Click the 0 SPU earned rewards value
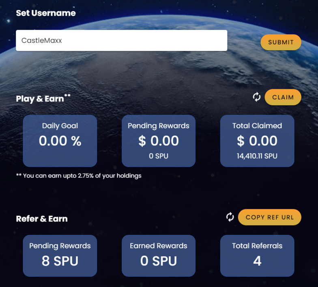Screen dimensions: 318x287 pos(159,261)
